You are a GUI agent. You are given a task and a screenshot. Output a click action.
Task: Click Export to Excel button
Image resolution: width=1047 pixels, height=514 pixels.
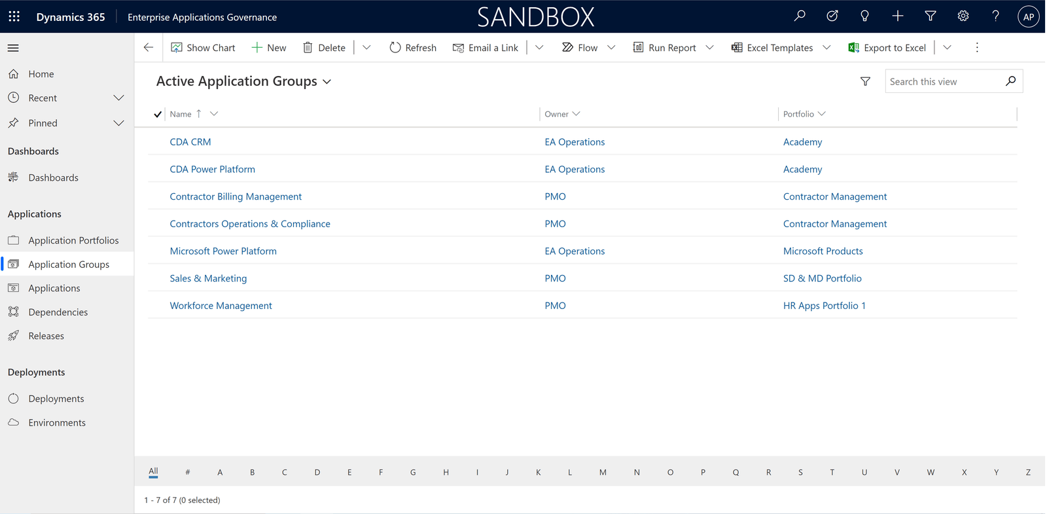click(x=887, y=48)
